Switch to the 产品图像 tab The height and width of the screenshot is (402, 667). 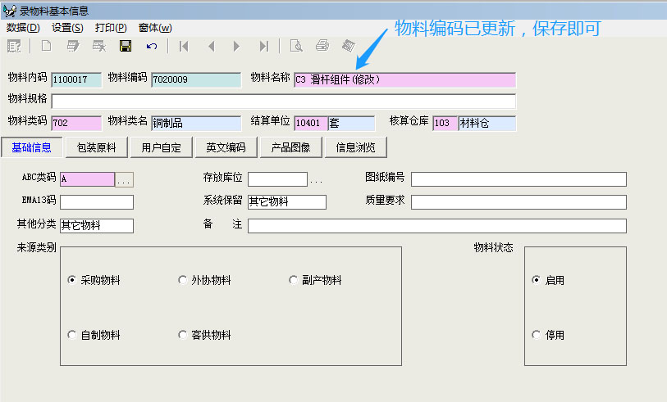coord(291,148)
